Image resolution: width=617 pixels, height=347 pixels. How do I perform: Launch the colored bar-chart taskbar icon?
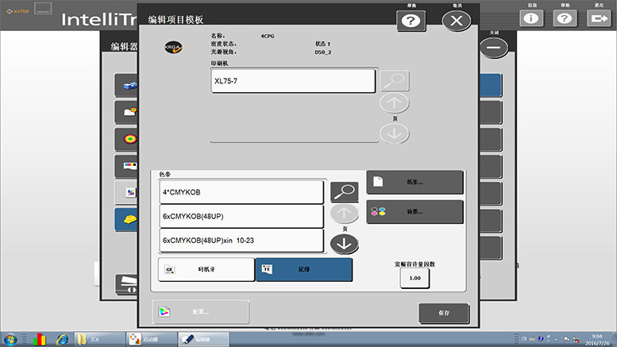[x=40, y=339]
